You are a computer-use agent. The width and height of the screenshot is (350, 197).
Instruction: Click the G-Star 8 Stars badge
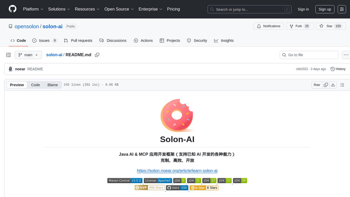click(204, 188)
